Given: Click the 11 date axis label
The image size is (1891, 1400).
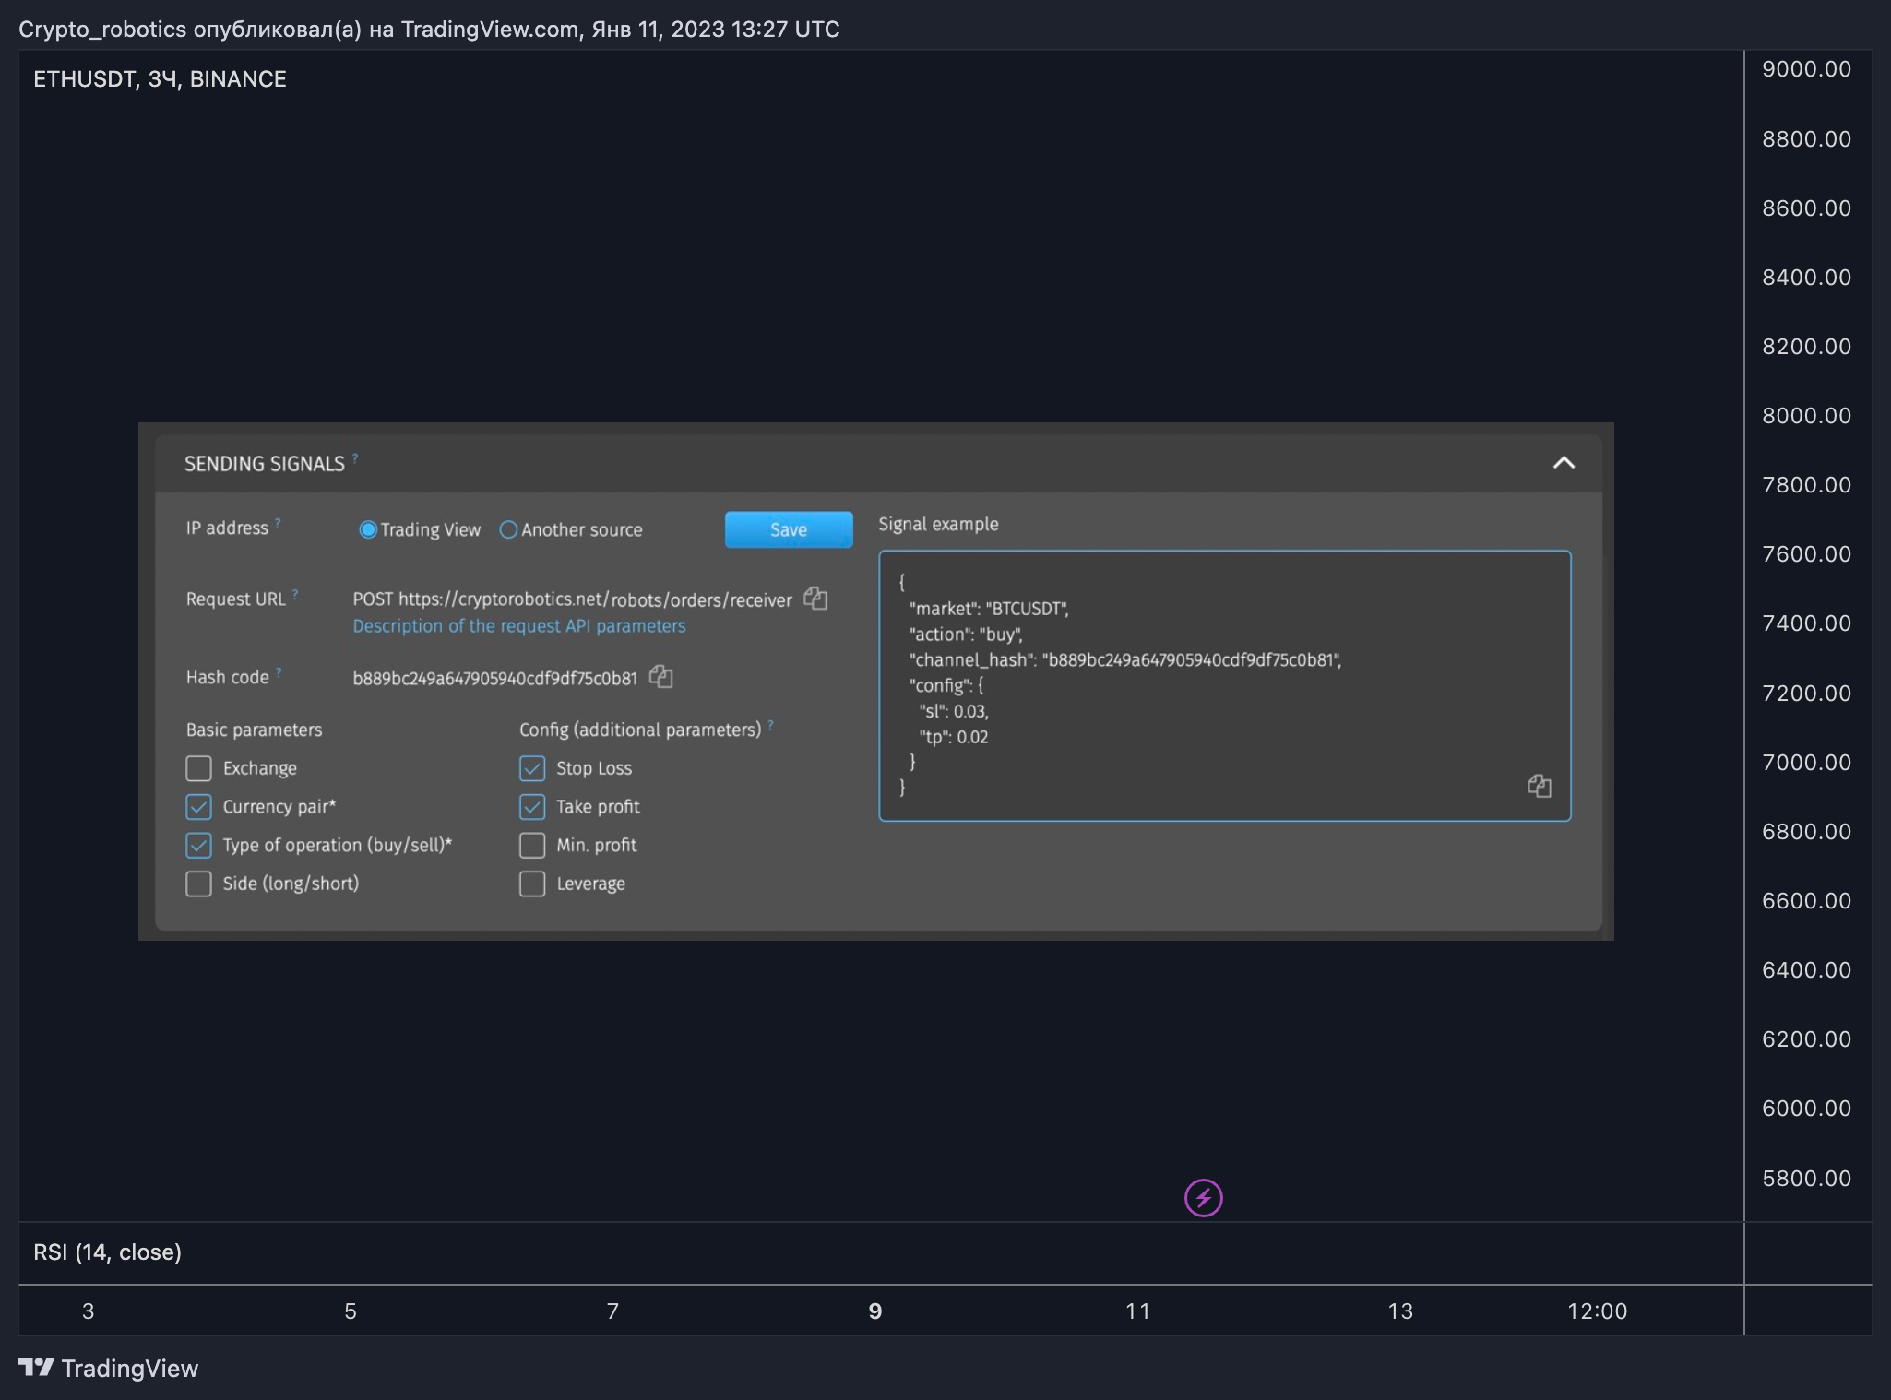Looking at the screenshot, I should tap(1138, 1311).
